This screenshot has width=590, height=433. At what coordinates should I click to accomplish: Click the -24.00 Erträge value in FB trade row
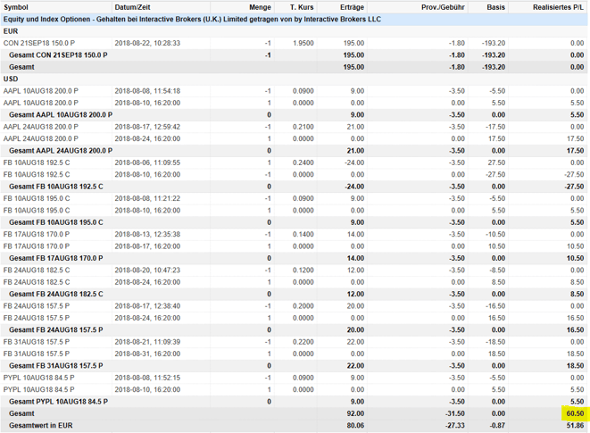(x=355, y=162)
